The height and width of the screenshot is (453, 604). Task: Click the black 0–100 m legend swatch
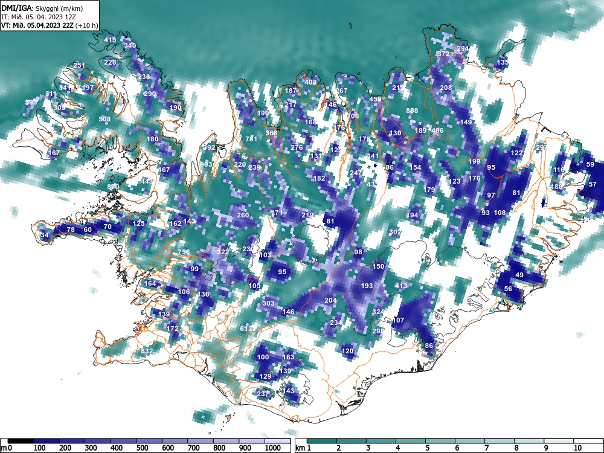pos(21,441)
